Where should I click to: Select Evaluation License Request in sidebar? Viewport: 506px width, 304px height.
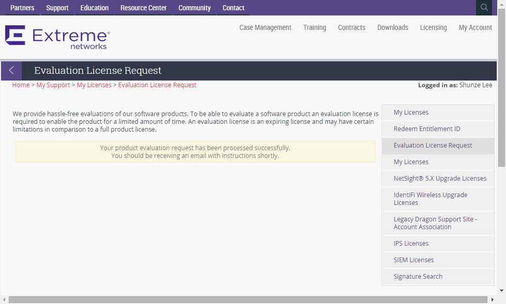click(438, 145)
